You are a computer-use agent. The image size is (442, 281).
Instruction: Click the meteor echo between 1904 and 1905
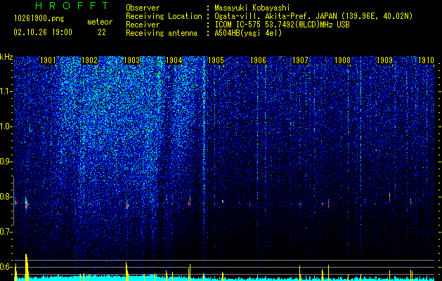coord(190,202)
